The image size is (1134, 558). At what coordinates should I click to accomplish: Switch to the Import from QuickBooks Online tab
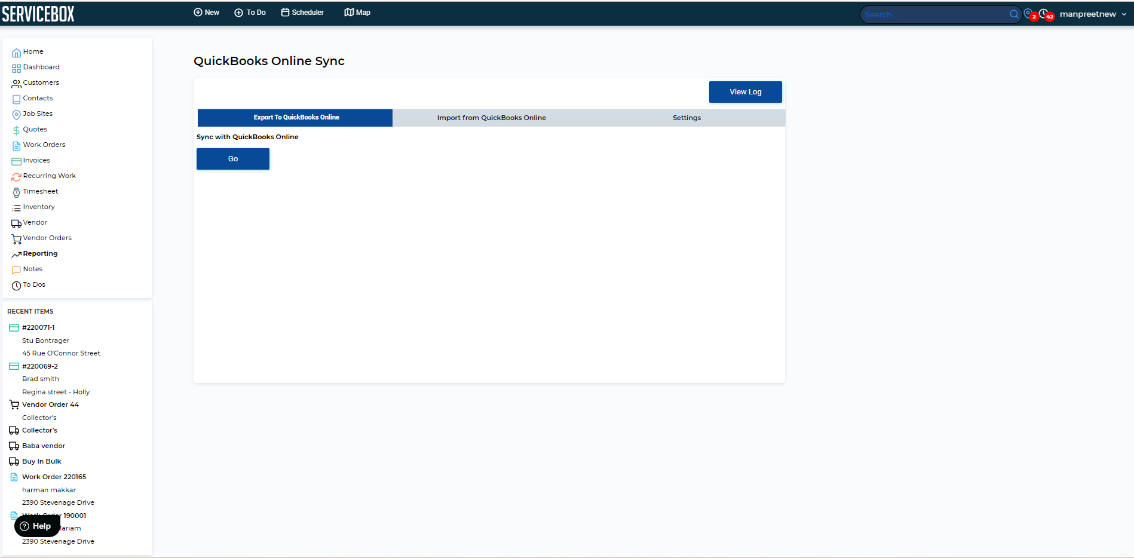pos(491,118)
